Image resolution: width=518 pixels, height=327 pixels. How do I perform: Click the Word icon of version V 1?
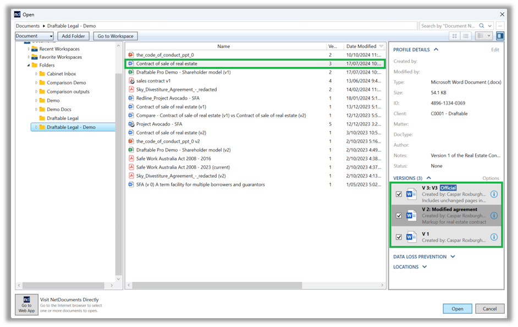pos(411,237)
